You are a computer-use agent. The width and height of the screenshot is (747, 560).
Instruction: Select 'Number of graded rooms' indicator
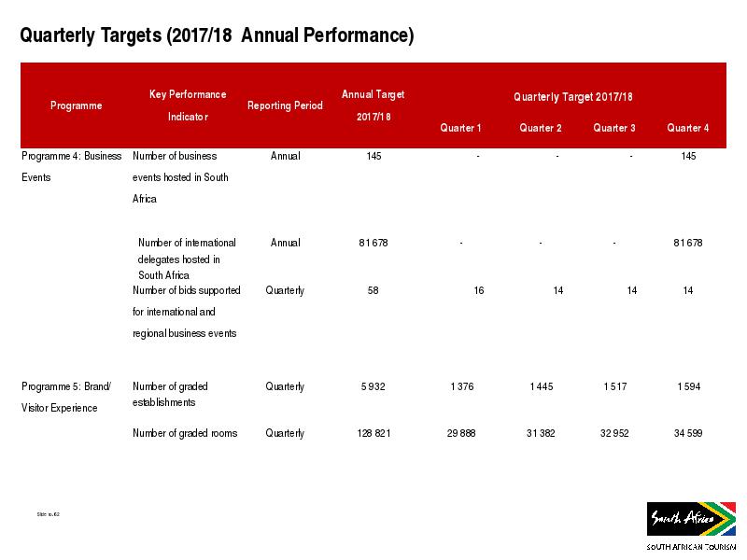185,433
